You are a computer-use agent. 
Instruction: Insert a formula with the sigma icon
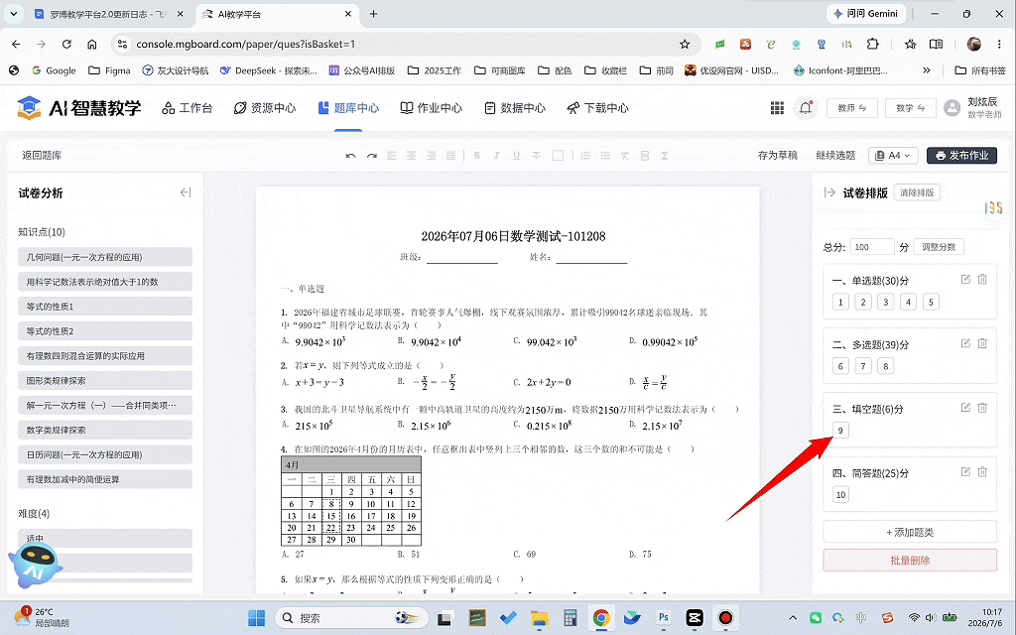coord(665,156)
